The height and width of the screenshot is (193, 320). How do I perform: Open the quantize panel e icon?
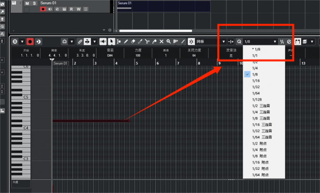[289, 42]
